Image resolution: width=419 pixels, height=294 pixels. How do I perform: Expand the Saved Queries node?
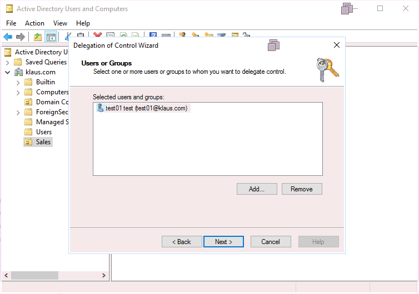[x=8, y=62]
